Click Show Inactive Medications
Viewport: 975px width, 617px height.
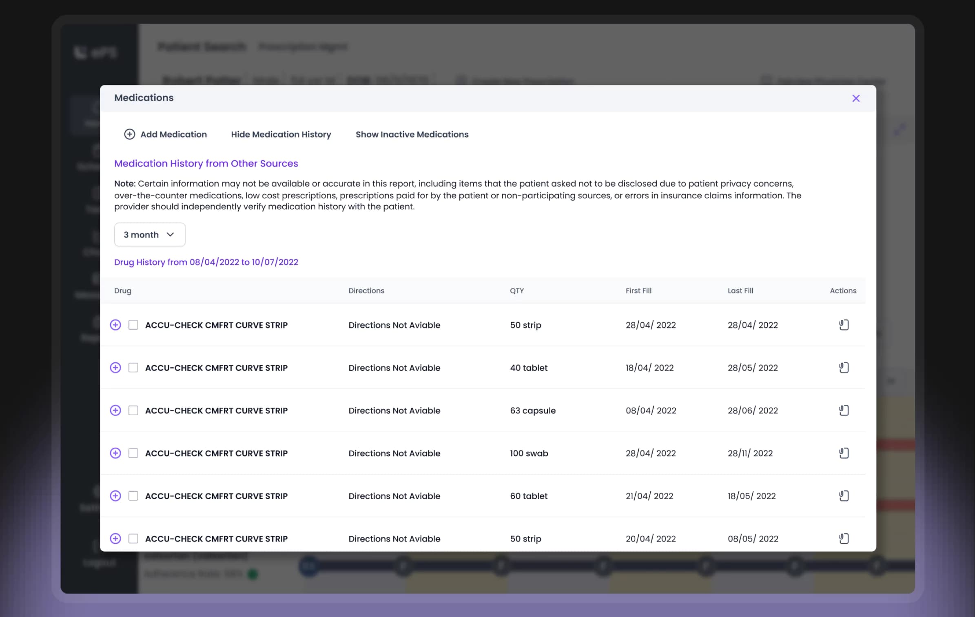pos(412,134)
